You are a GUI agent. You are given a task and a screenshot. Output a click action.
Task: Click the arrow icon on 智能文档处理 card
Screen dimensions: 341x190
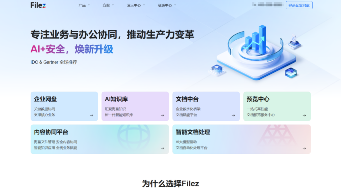pyautogui.click(x=304, y=148)
